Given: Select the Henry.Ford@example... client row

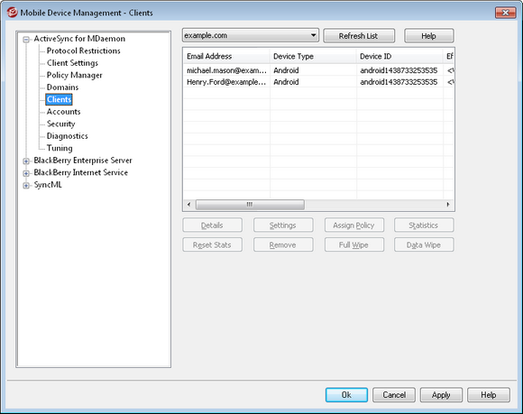Looking at the screenshot, I should point(318,82).
